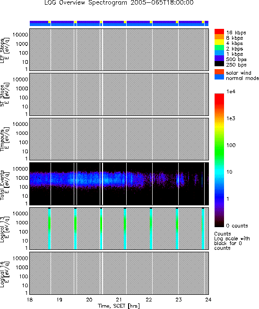Click the Logical 13 stripe near 23 hours
The width and height of the screenshot is (259, 309).
click(x=177, y=229)
